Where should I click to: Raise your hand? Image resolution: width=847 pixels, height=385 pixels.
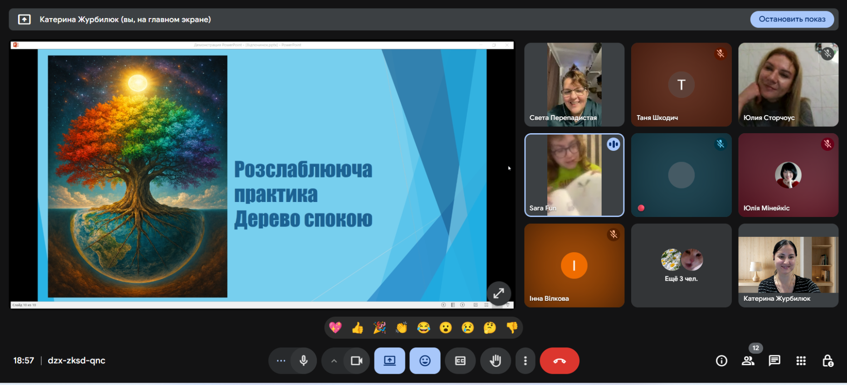(496, 361)
